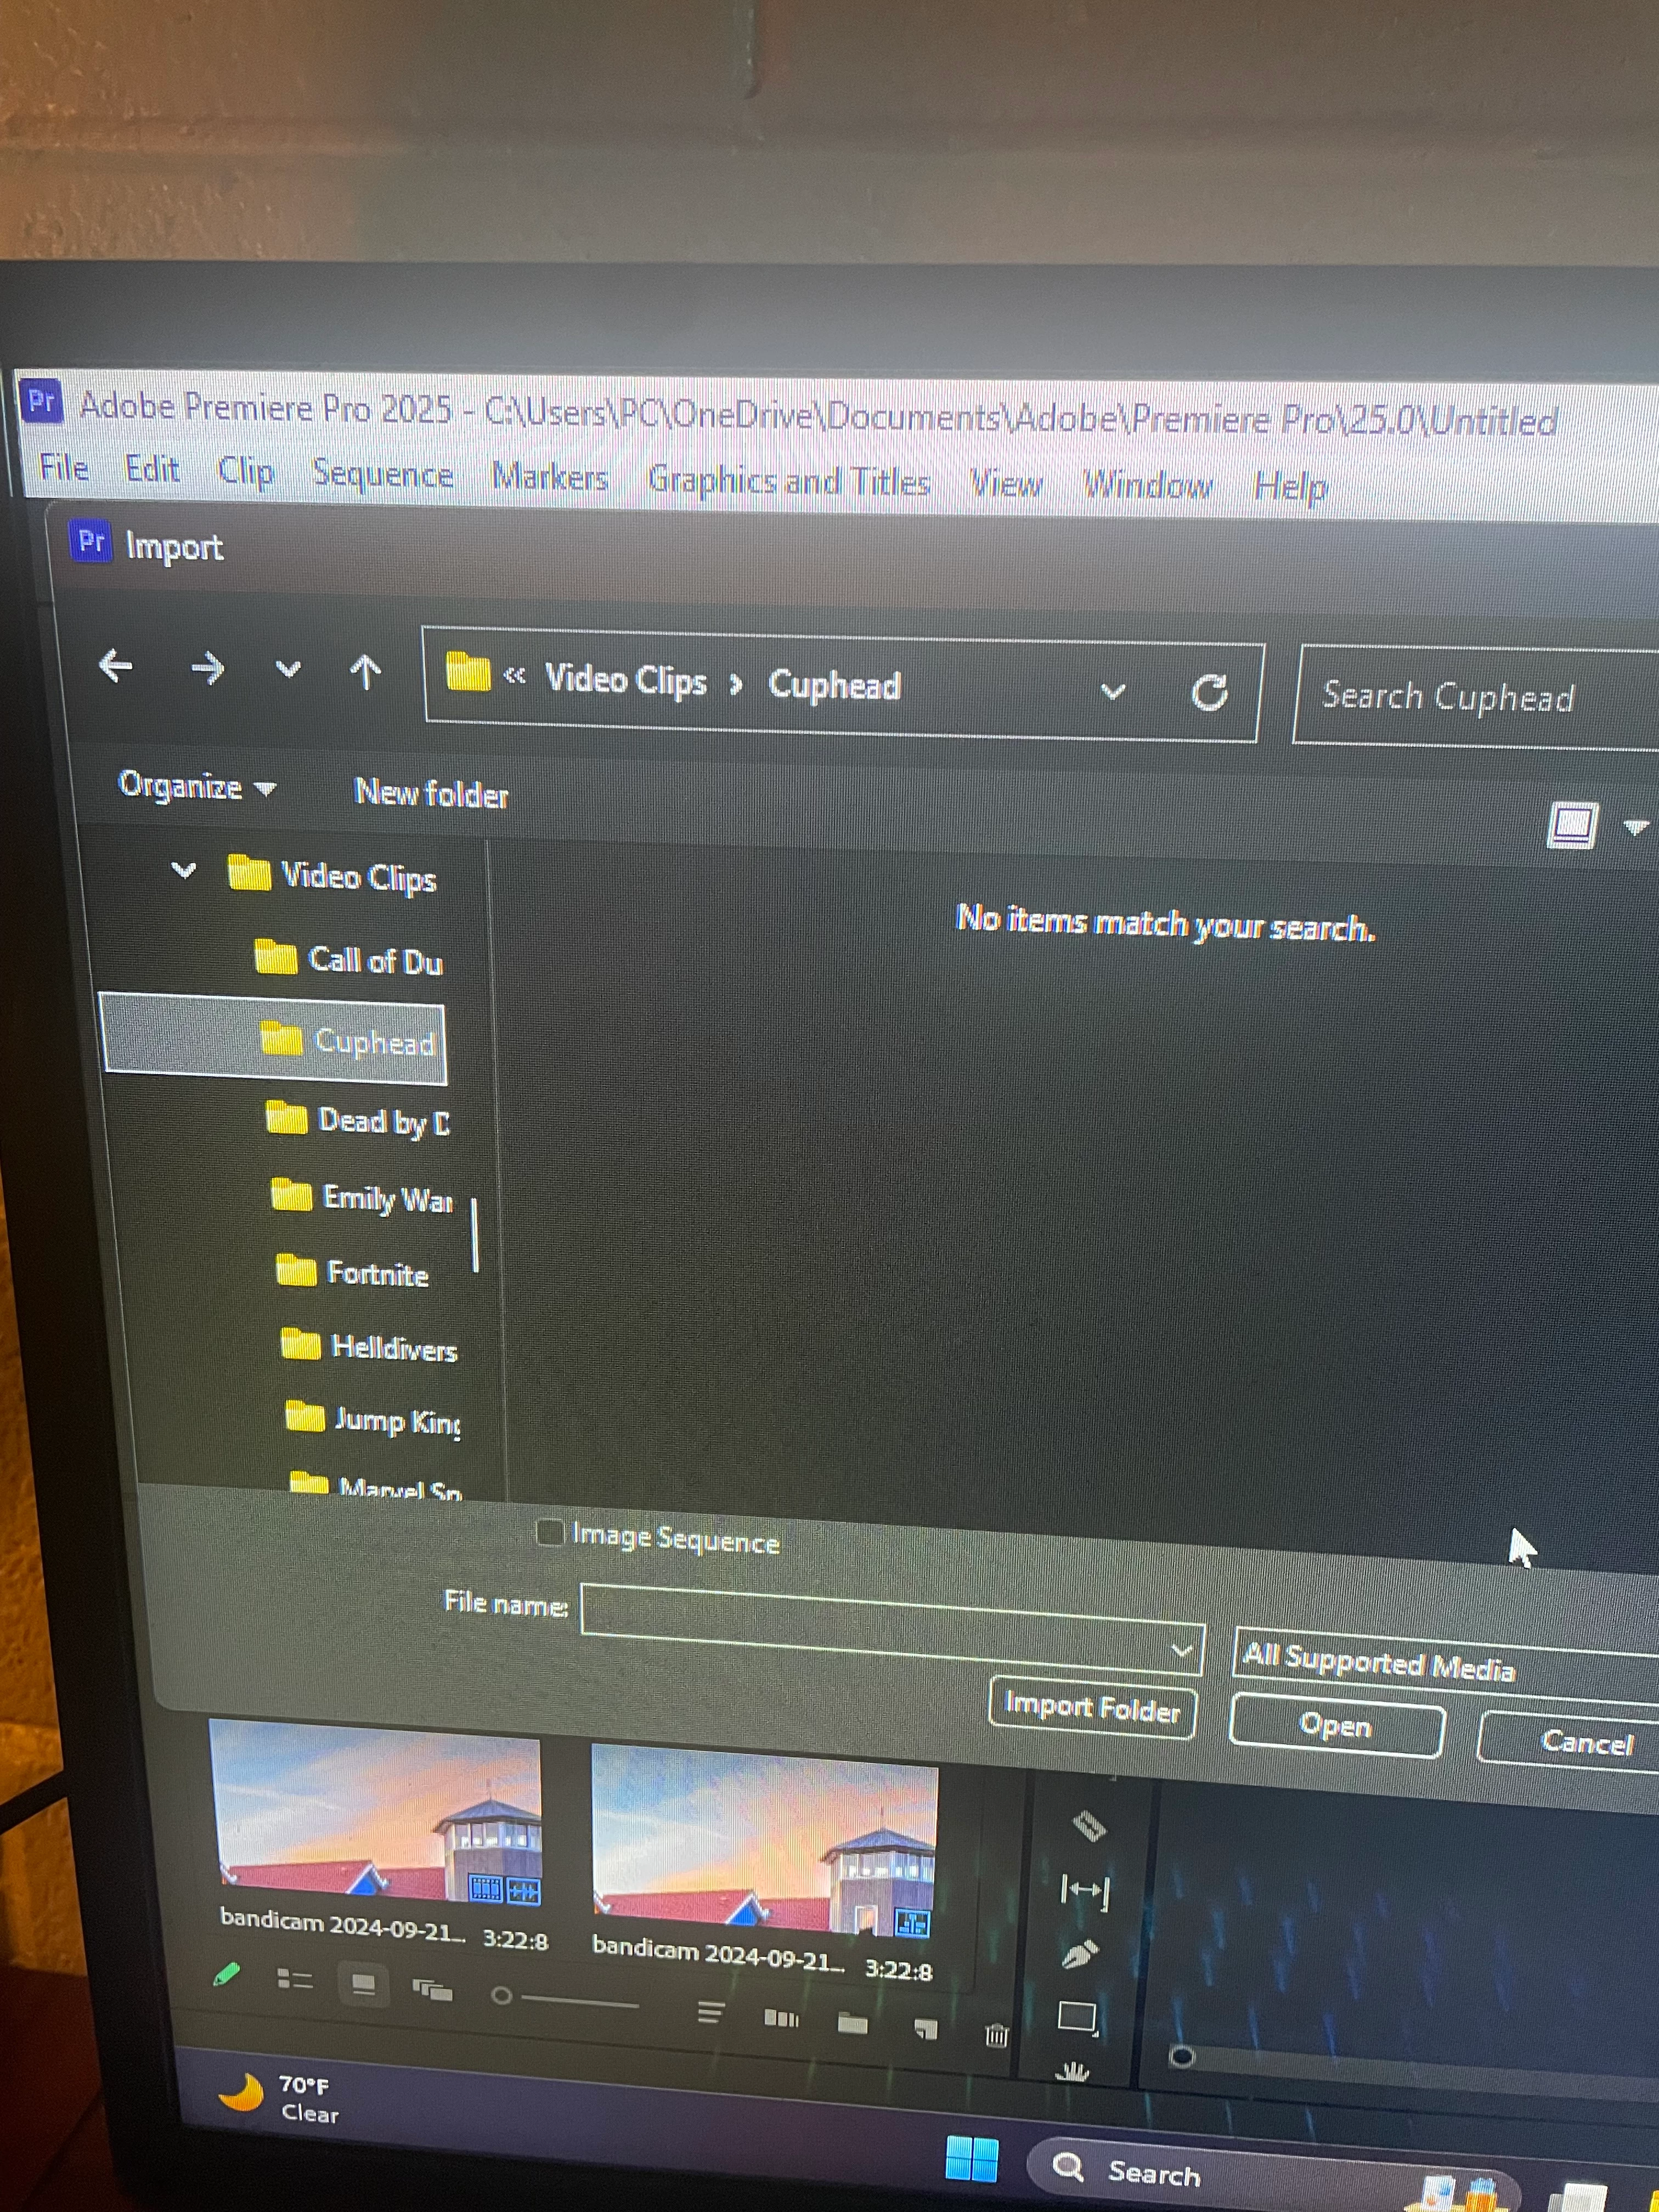The height and width of the screenshot is (2212, 1659).
Task: Collapse the Video Clips tree folder
Action: (184, 870)
